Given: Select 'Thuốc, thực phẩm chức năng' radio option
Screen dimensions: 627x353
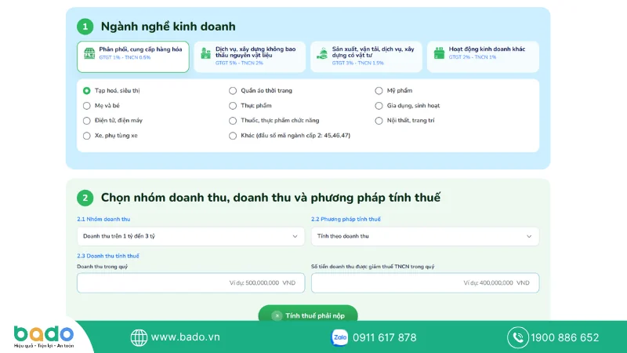Looking at the screenshot, I should pos(233,121).
